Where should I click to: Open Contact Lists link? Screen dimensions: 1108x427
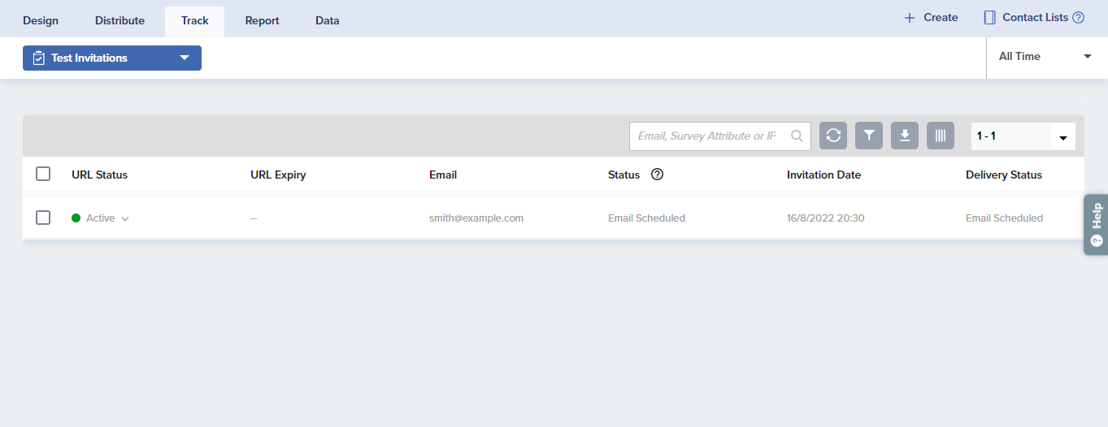coord(1034,18)
